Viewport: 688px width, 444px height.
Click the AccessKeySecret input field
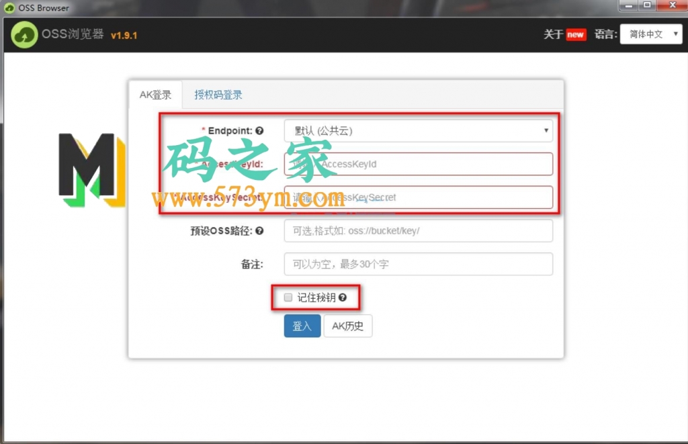(x=418, y=197)
